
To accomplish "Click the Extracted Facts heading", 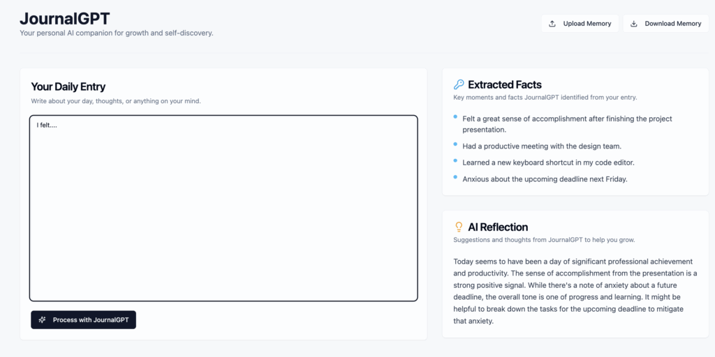I will [505, 84].
